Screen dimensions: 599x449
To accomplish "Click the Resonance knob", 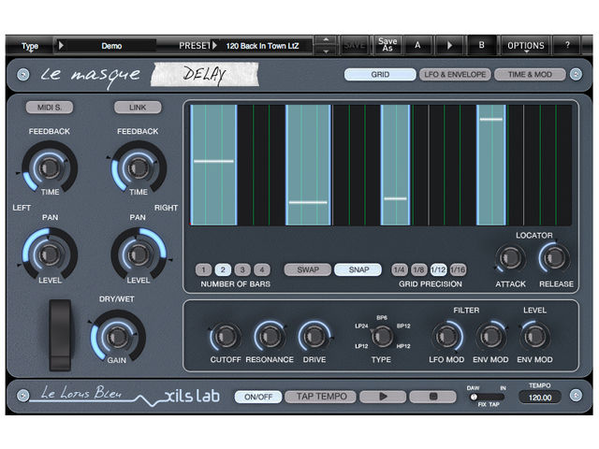I will tap(270, 337).
